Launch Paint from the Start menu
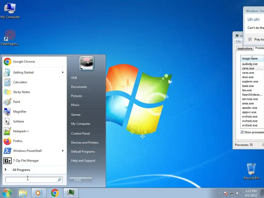The height and width of the screenshot is (198, 264). [35, 102]
